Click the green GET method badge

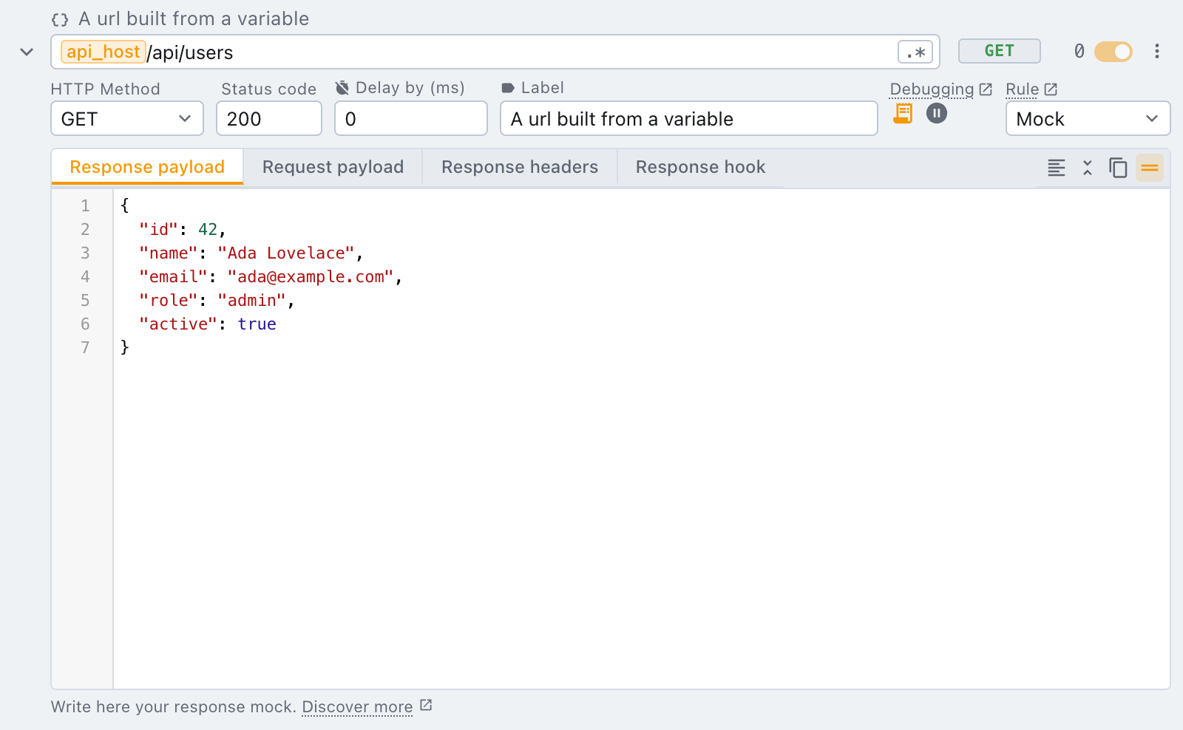(x=999, y=51)
